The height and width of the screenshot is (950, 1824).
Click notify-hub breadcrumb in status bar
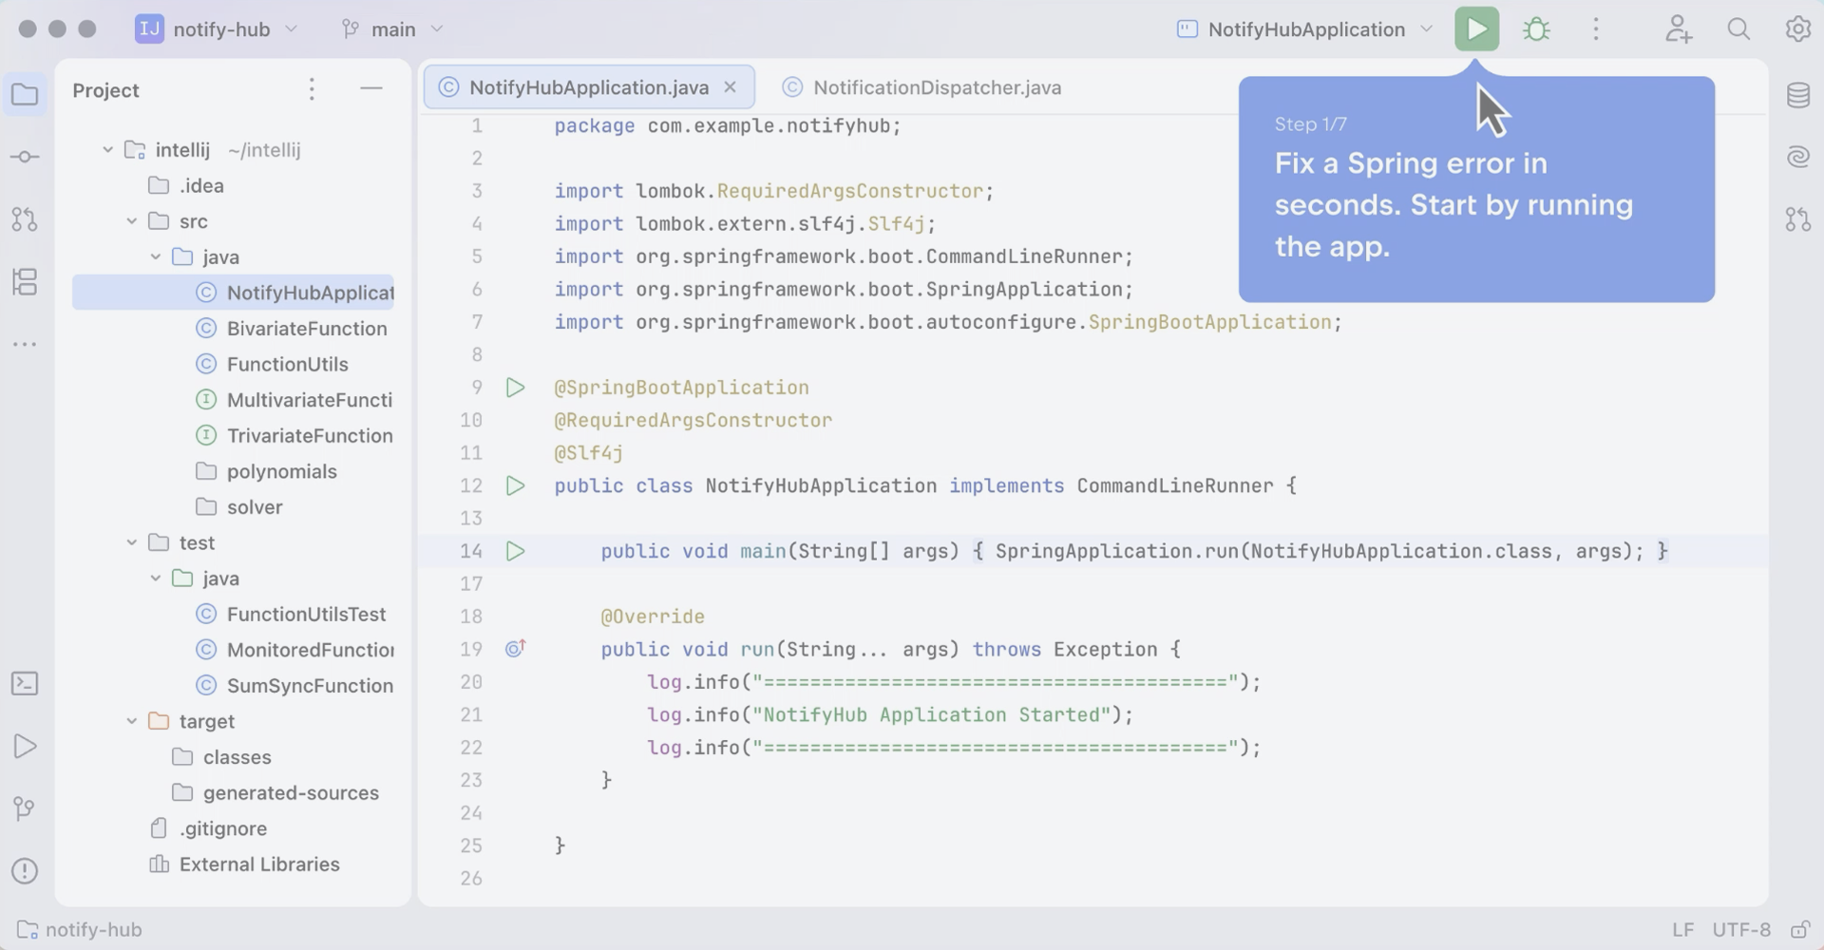click(81, 930)
